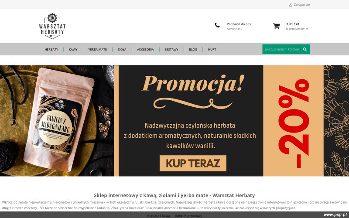Open the shopping cart icon
Viewport: 349px width, 218px height.
(276, 26)
